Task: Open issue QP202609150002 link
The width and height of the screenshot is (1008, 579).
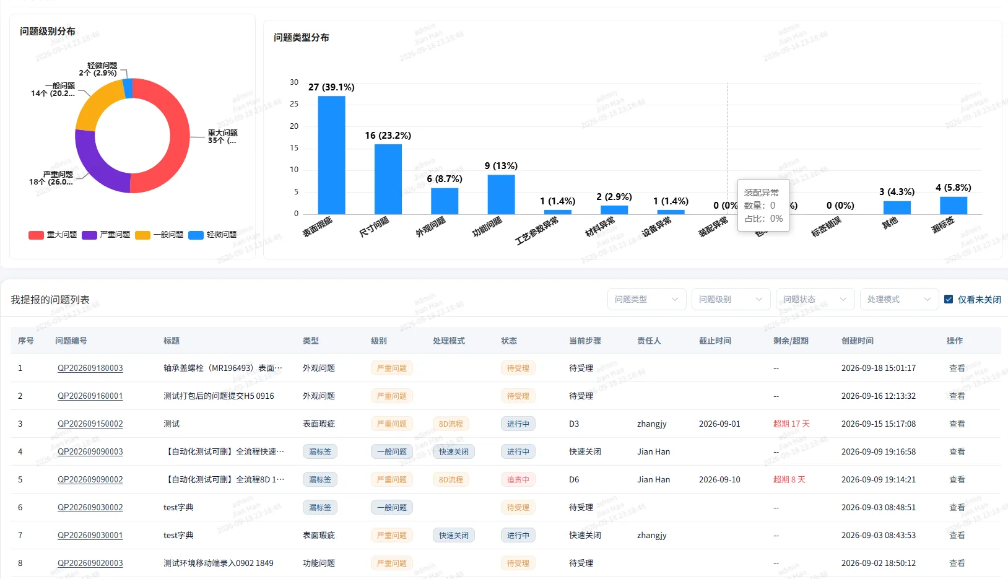Action: 90,424
